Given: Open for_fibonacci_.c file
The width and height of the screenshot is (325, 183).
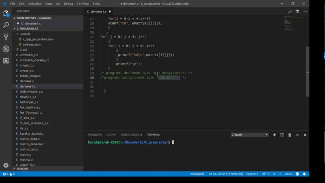Looking at the screenshot, I should (x=48, y=112).
